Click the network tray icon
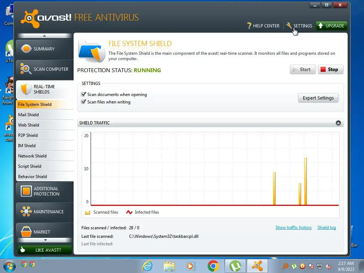 (320, 267)
